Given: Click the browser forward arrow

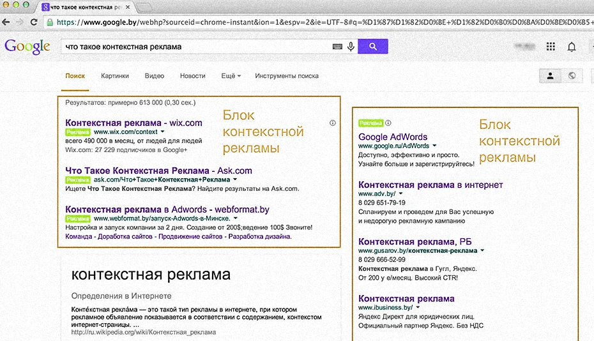Looking at the screenshot, I should pyautogui.click(x=19, y=22).
